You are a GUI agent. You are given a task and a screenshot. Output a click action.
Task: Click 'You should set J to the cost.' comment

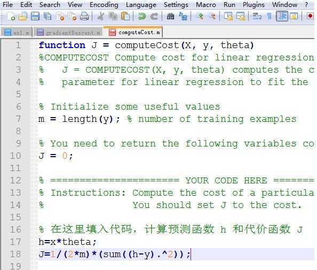point(217,205)
